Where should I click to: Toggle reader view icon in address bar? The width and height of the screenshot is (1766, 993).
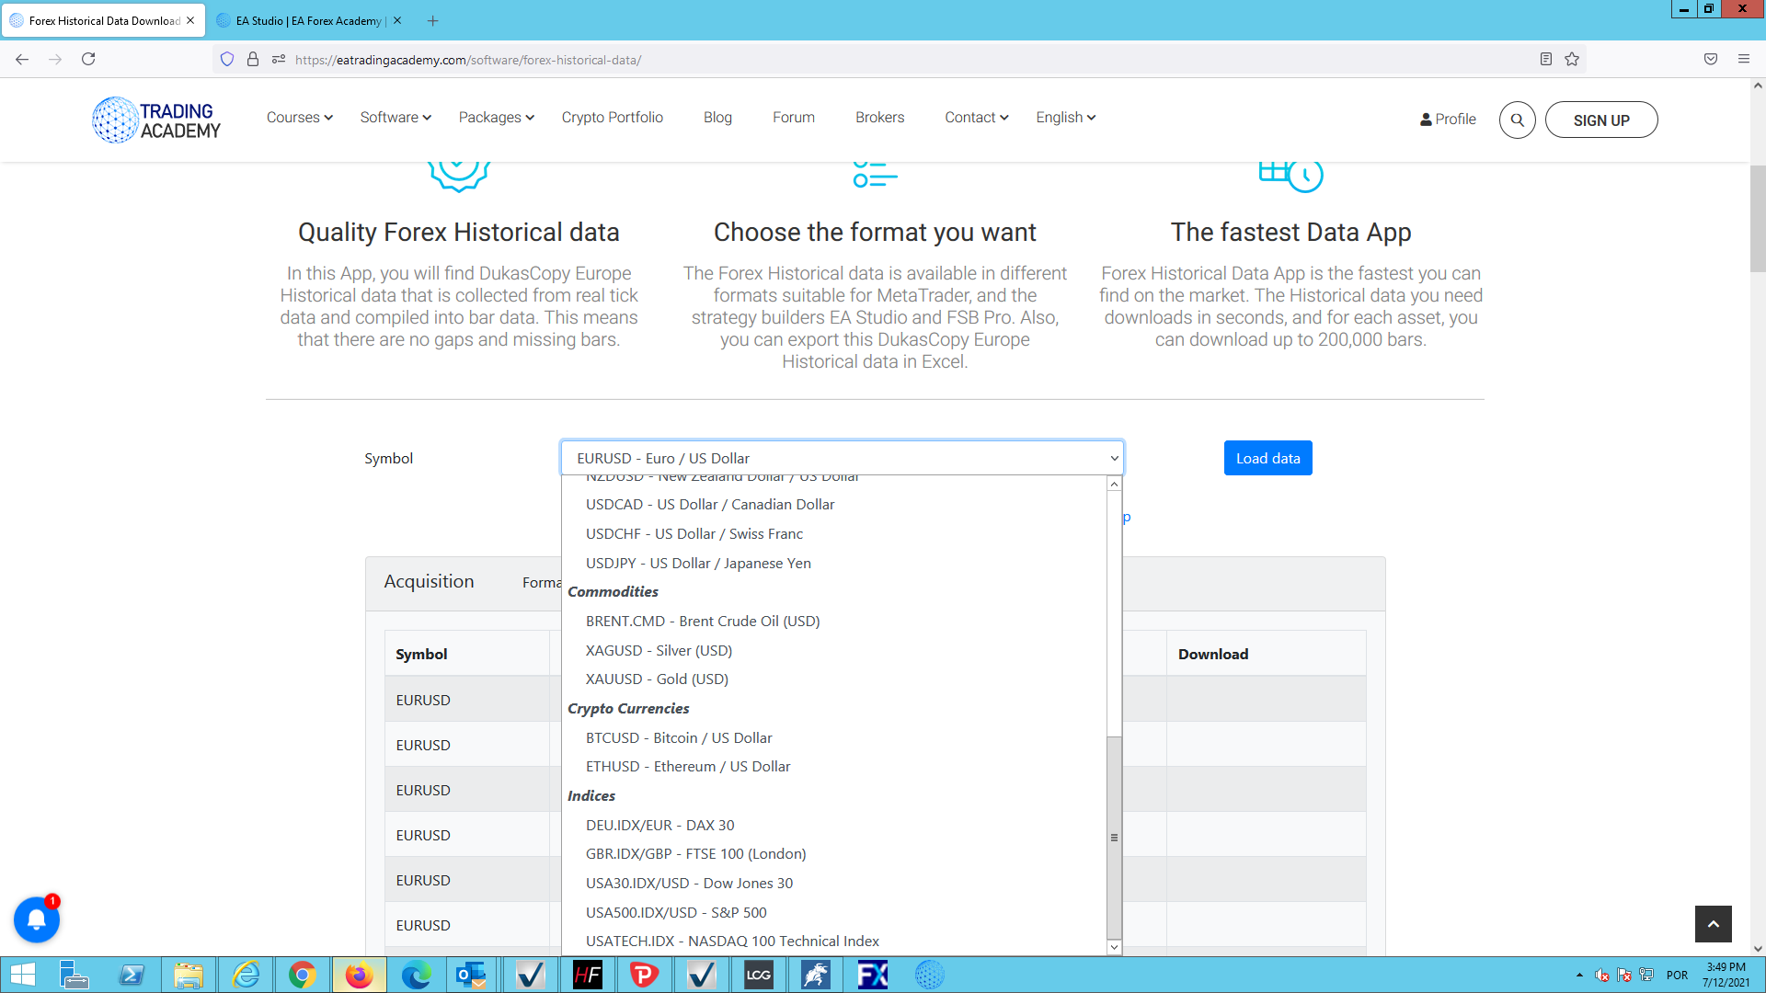click(1546, 59)
